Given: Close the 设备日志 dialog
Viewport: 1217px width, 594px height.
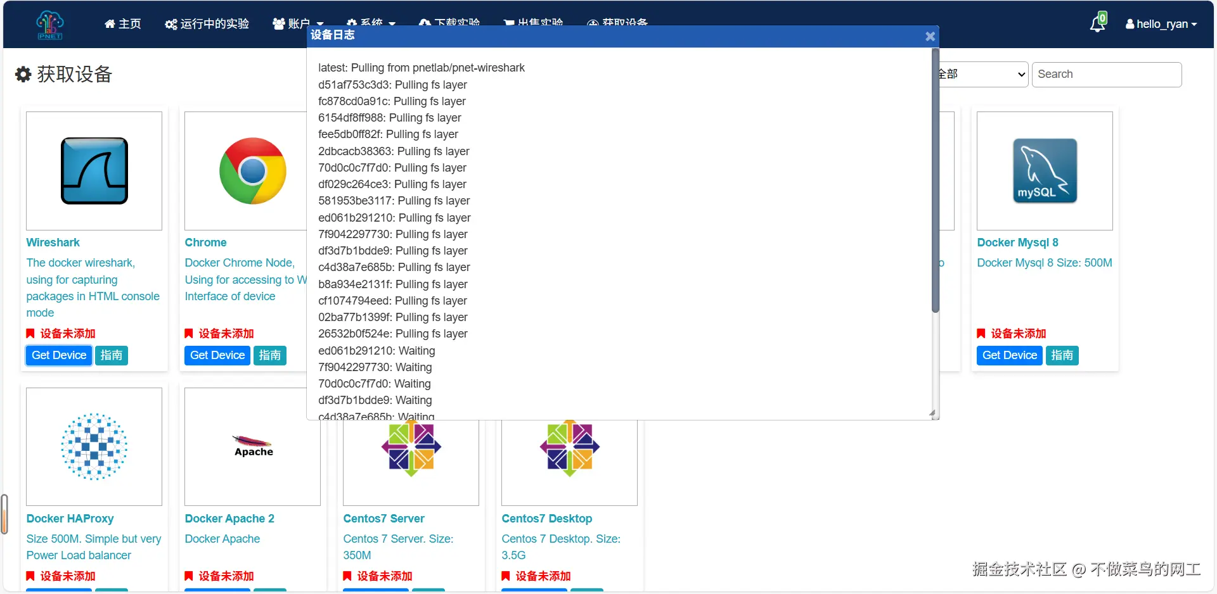Looking at the screenshot, I should point(930,36).
